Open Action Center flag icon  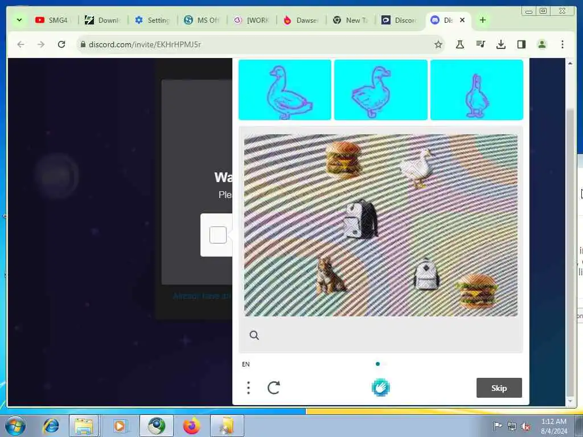tap(497, 426)
